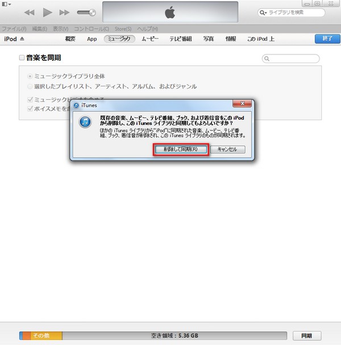
Task: Click キャンセル button in dialog
Action: (x=227, y=149)
